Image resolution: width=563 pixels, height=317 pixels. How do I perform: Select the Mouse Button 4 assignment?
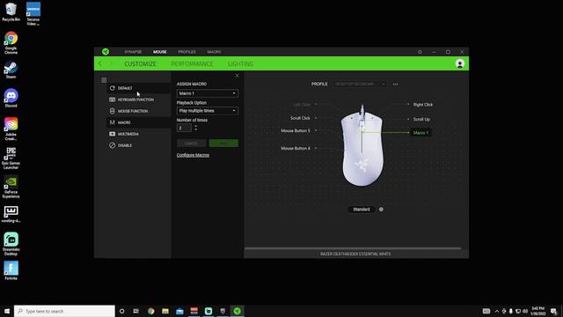coord(296,148)
